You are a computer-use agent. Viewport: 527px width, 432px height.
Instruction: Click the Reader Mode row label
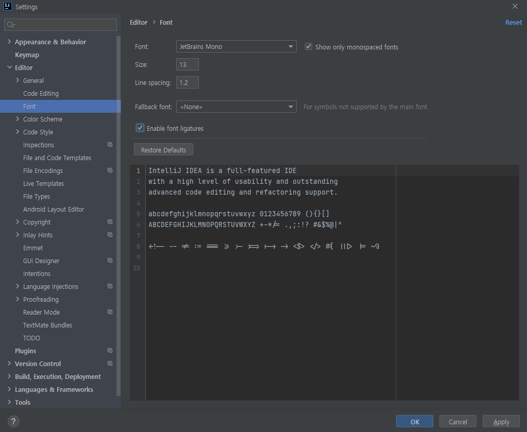pos(41,312)
